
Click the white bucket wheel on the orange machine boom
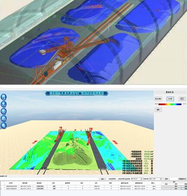coord(42,52)
